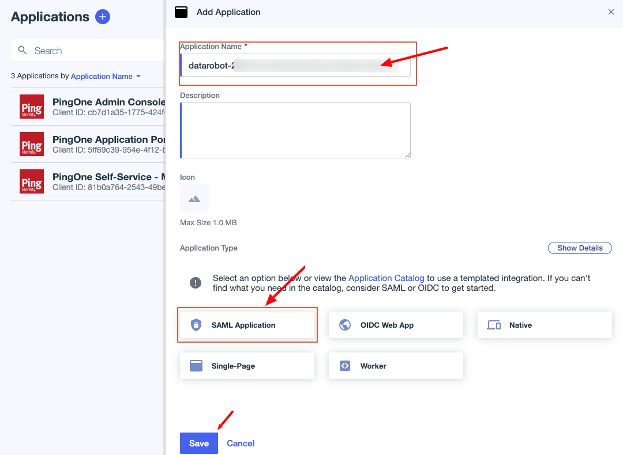Open the Application Name sort dropdown
Viewport: 623px width, 455px height.
(x=106, y=76)
